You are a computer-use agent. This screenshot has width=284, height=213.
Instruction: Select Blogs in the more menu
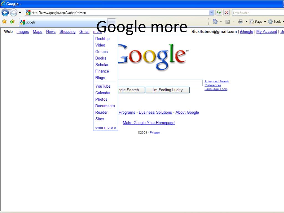click(x=100, y=78)
